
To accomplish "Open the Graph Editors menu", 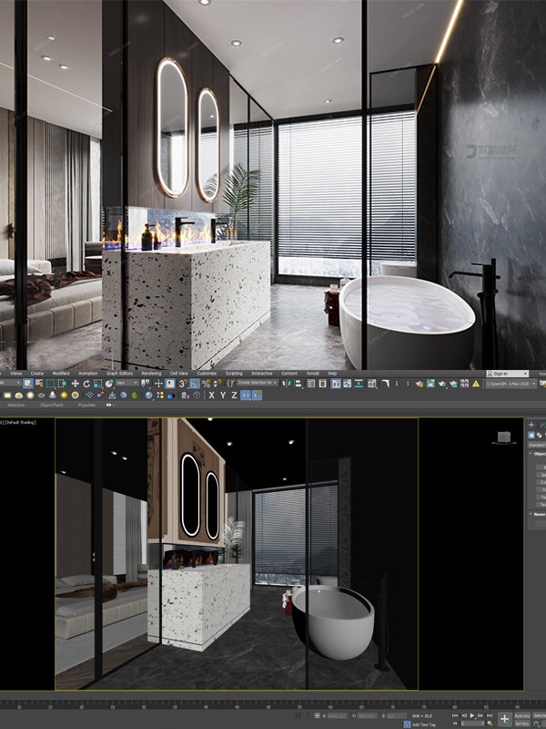I will pos(120,374).
